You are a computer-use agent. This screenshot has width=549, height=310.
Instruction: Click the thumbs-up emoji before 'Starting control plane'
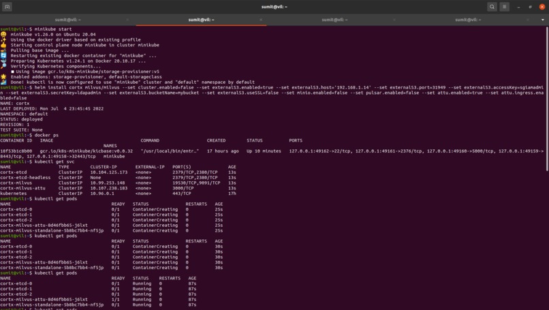pyautogui.click(x=3, y=45)
